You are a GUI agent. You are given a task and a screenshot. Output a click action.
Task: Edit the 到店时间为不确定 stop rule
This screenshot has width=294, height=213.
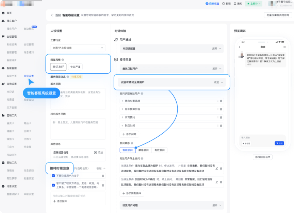pos(217,182)
